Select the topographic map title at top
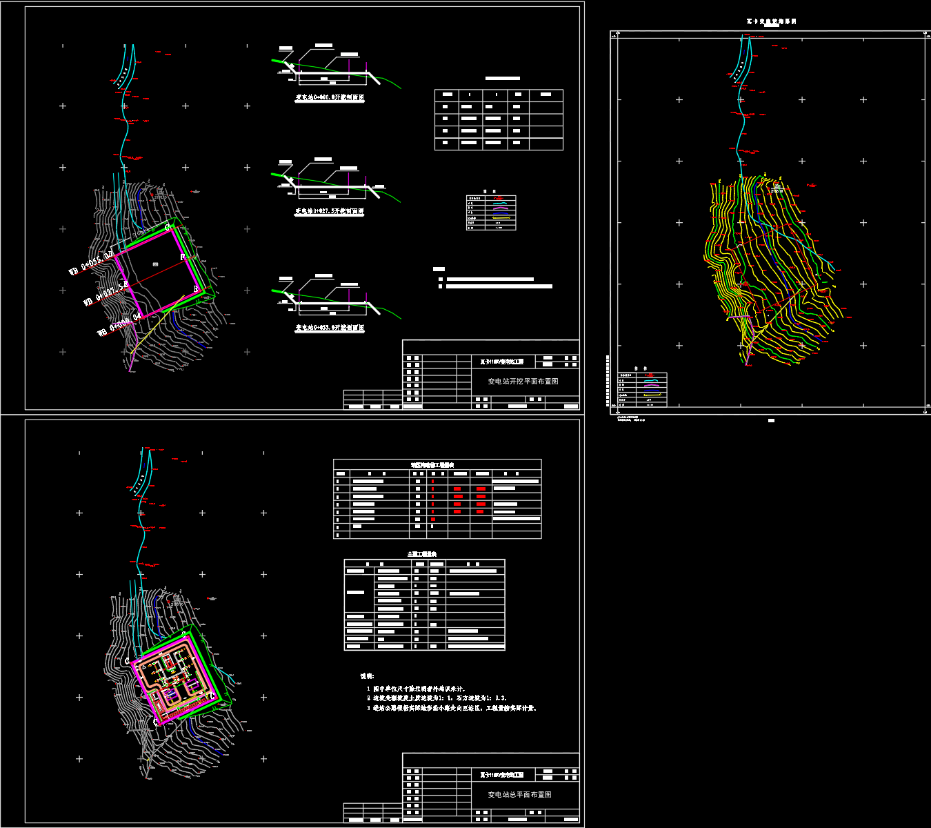This screenshot has width=931, height=828. coord(771,21)
